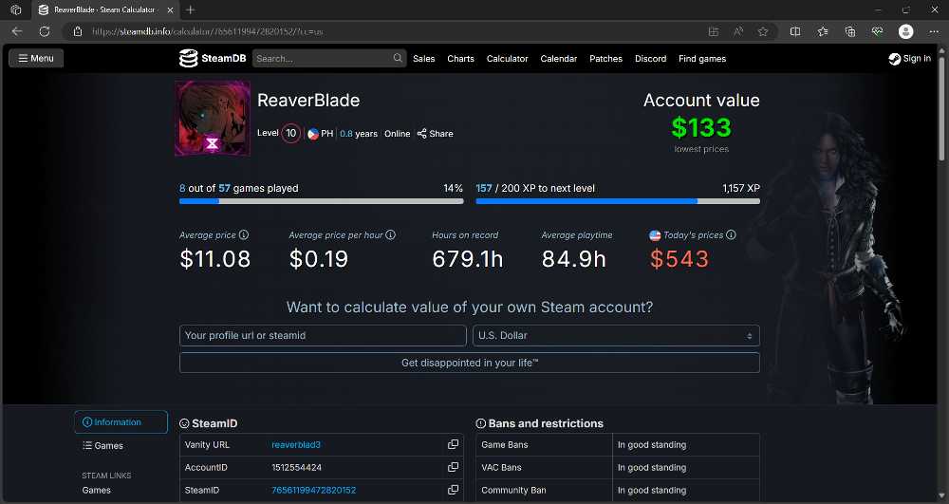
Task: Open the Calendar page
Action: [x=559, y=59]
